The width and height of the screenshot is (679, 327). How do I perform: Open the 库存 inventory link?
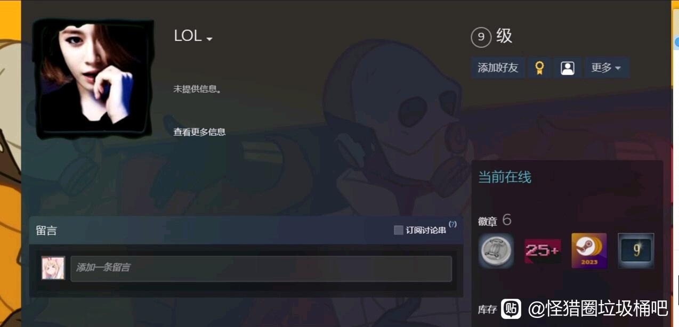[x=487, y=309]
